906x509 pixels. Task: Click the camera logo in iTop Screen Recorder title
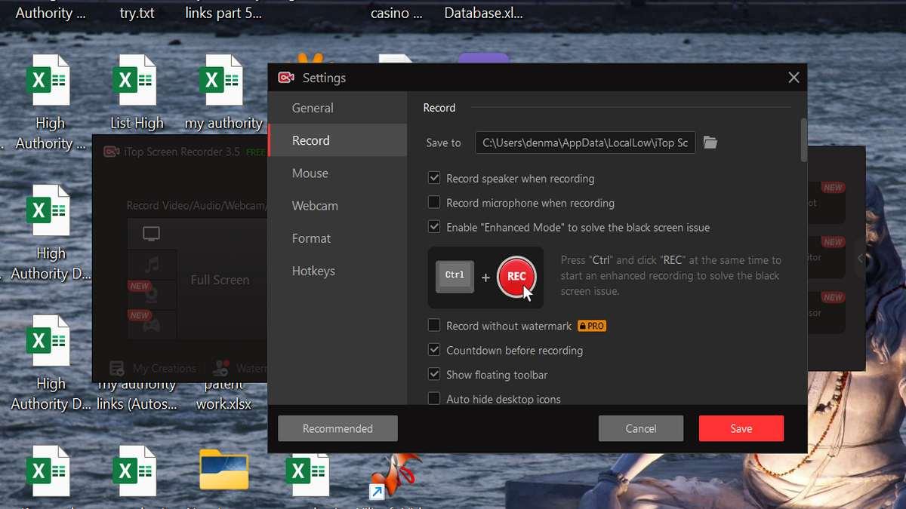112,152
